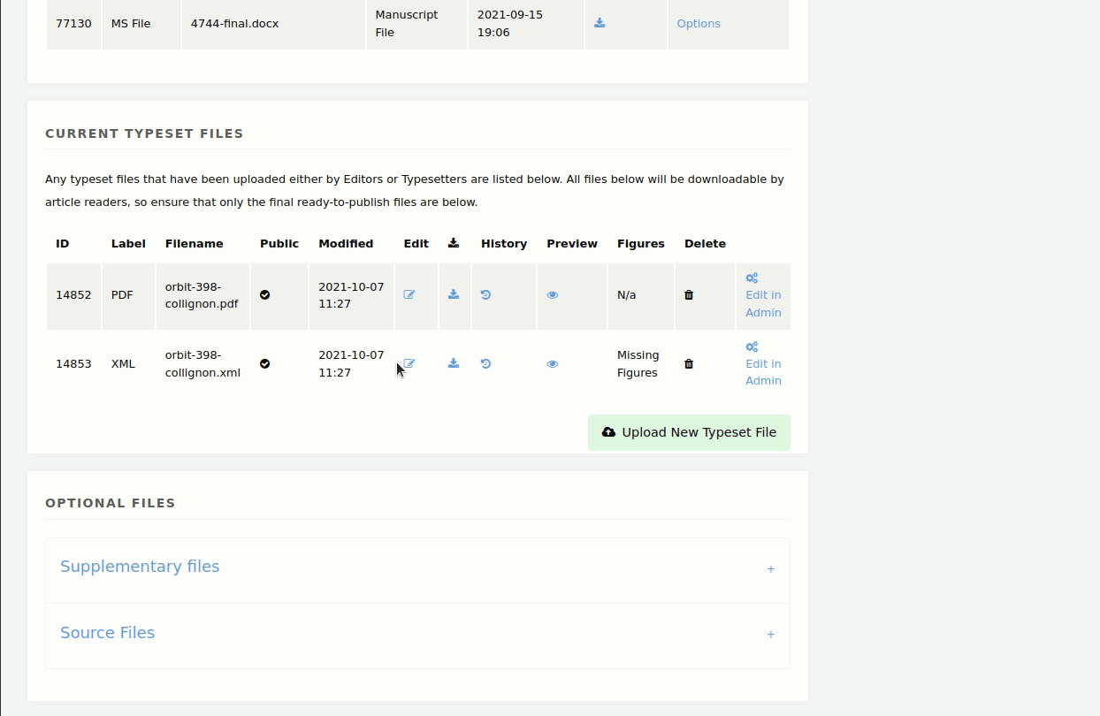Click edit icon for XML typeset file

point(409,364)
